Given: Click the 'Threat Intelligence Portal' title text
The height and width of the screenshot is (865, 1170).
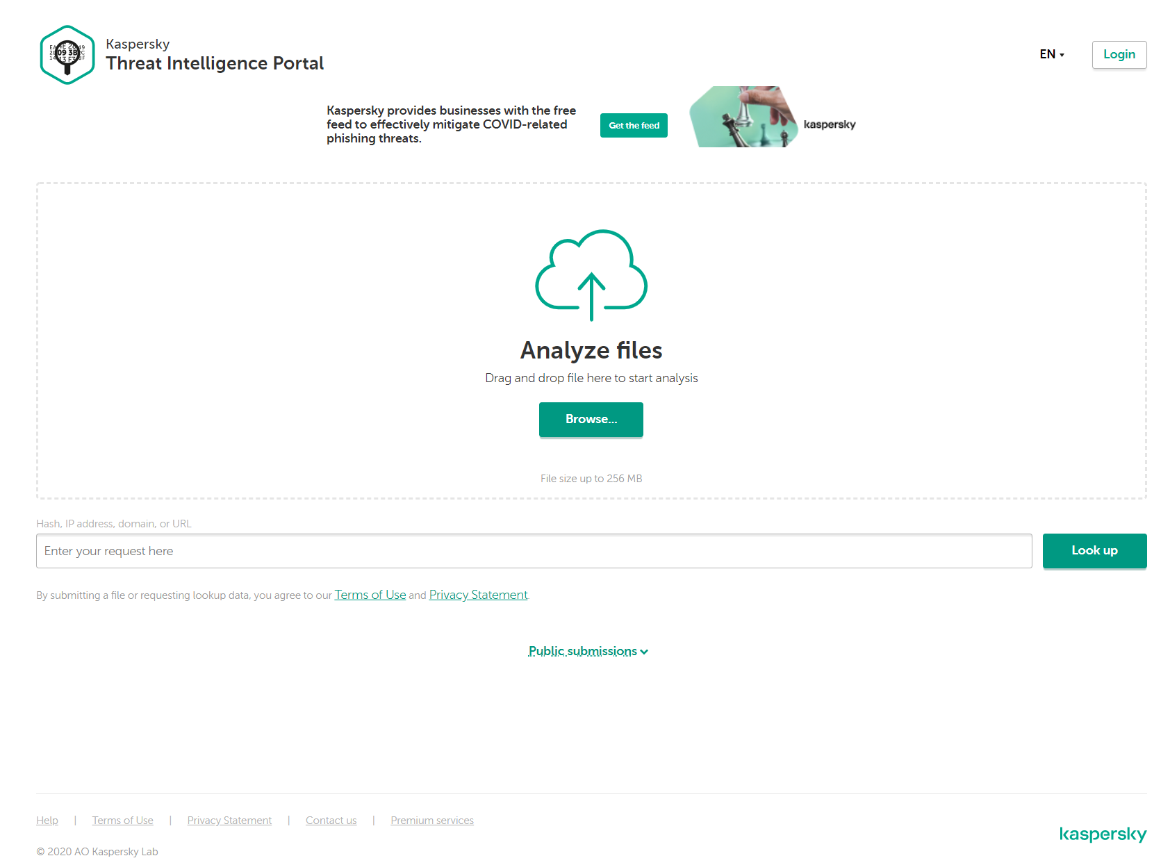Looking at the screenshot, I should (x=215, y=63).
